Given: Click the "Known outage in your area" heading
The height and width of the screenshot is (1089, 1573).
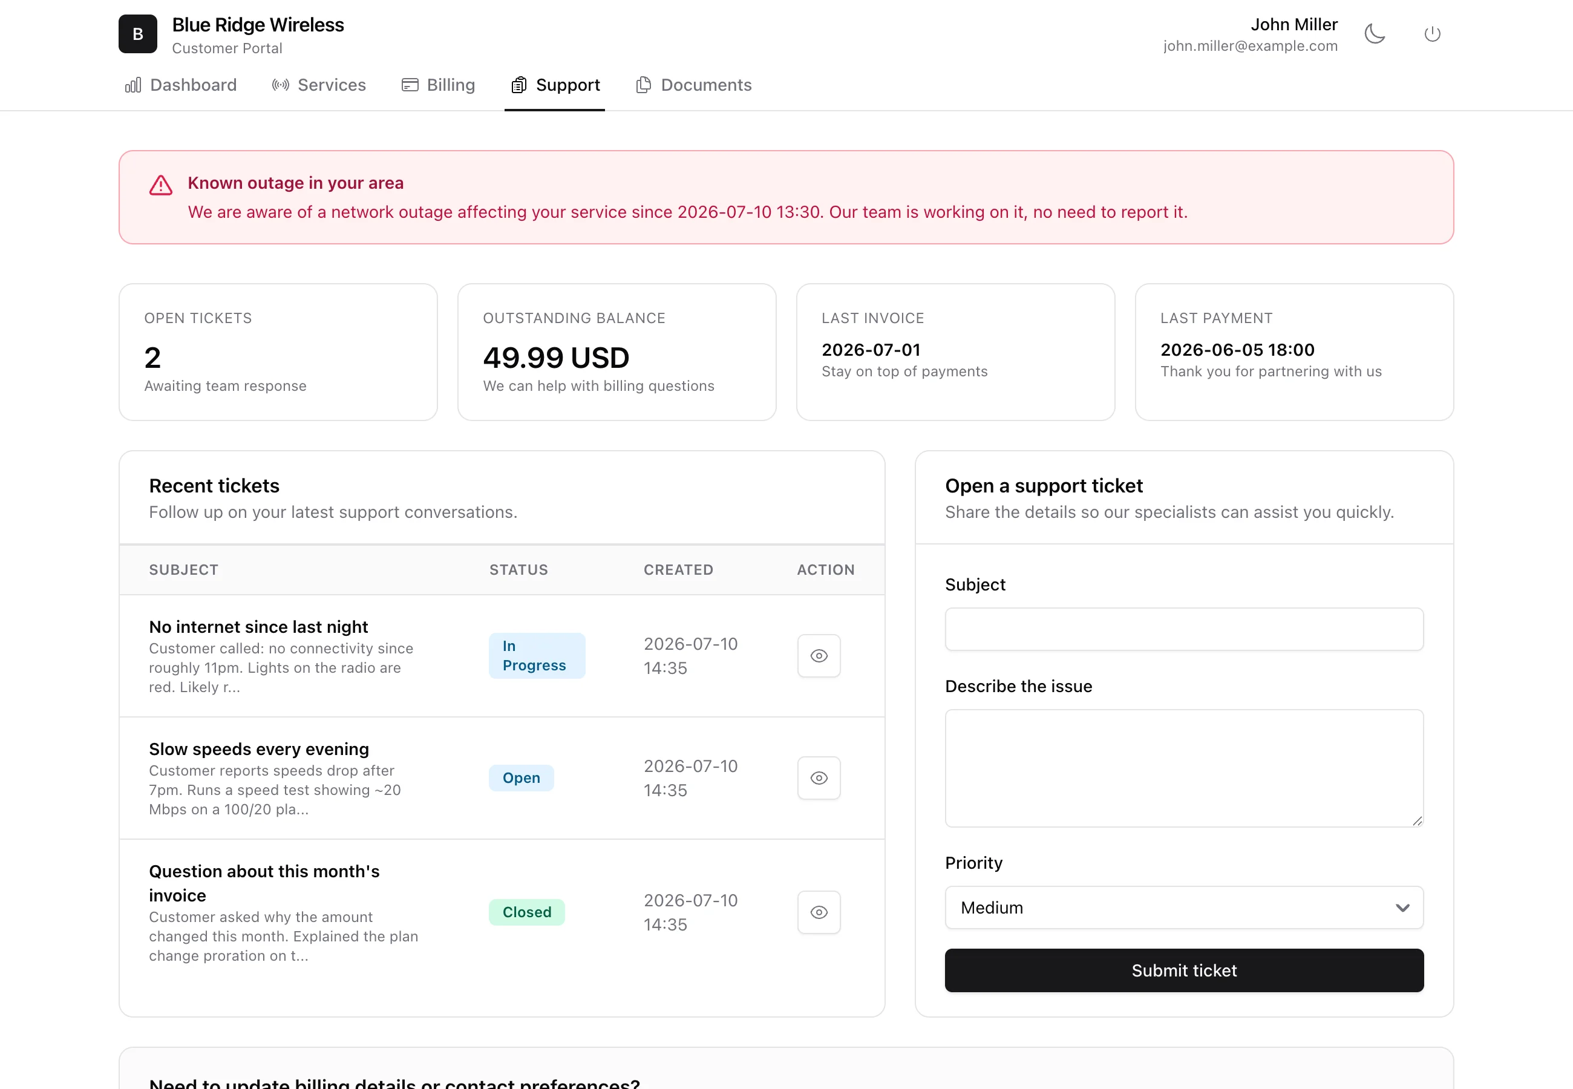Looking at the screenshot, I should pyautogui.click(x=296, y=183).
